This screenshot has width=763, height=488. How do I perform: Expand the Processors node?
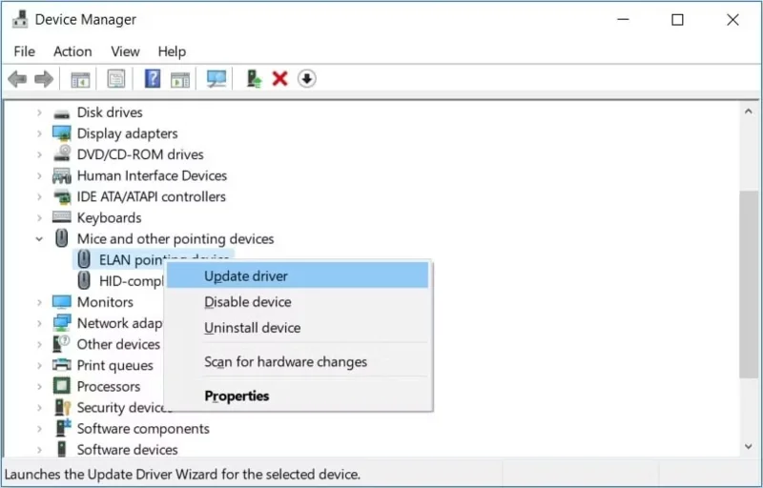coord(39,386)
